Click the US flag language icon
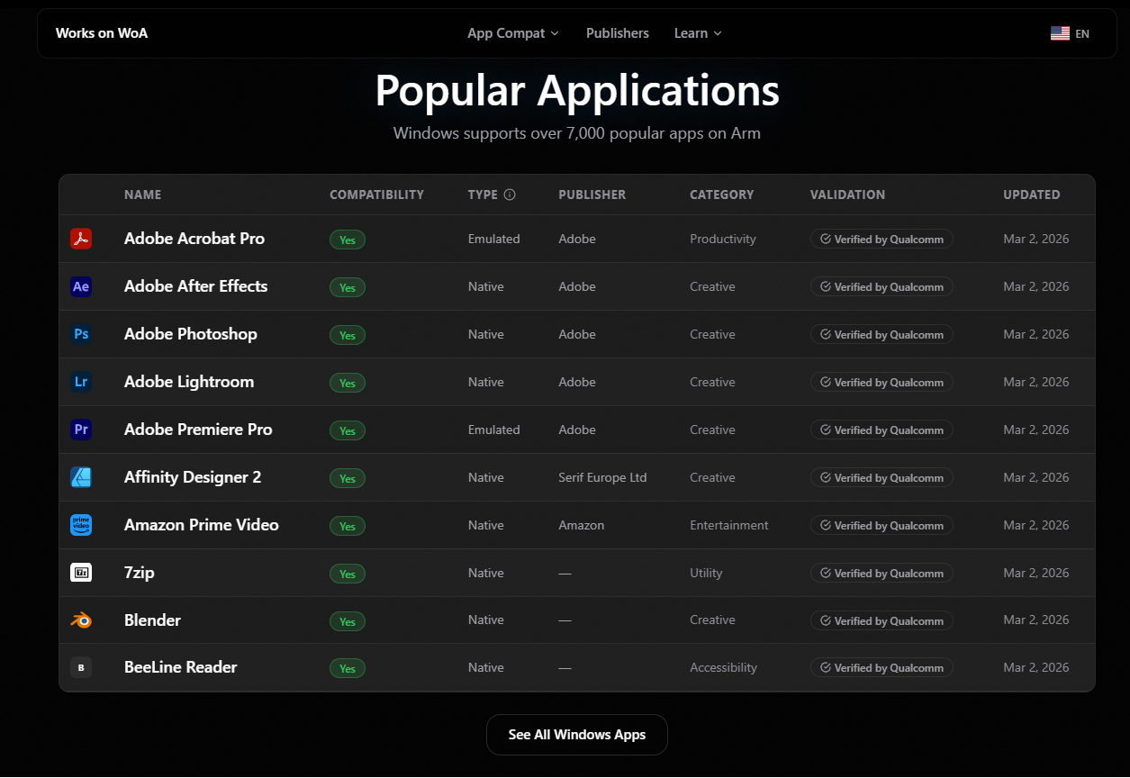Screen dimensions: 1130x778 coord(1060,33)
